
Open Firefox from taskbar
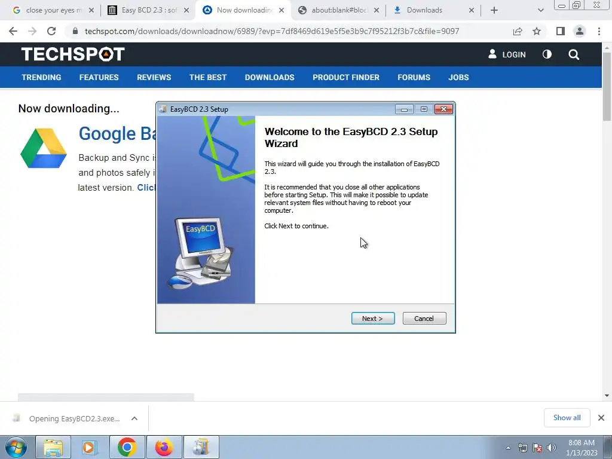[164, 447]
